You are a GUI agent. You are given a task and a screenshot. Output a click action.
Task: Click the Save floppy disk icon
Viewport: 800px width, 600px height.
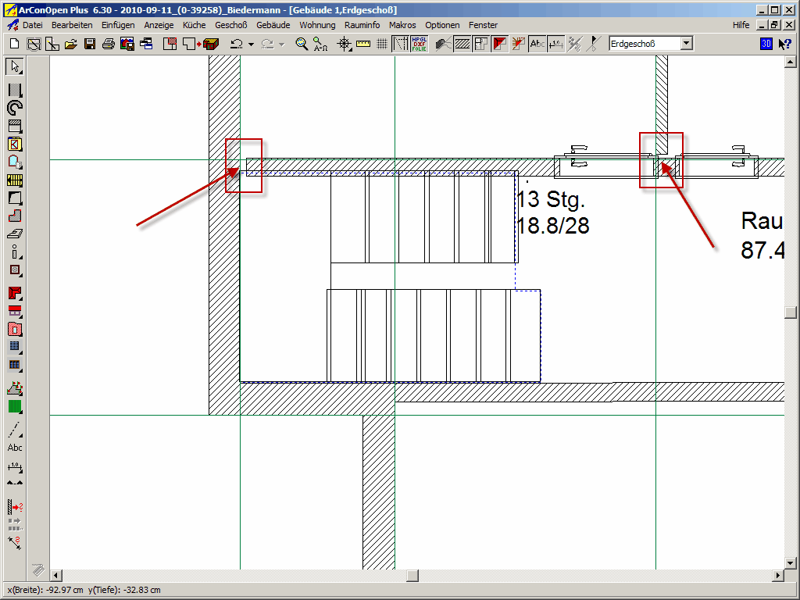(90, 44)
